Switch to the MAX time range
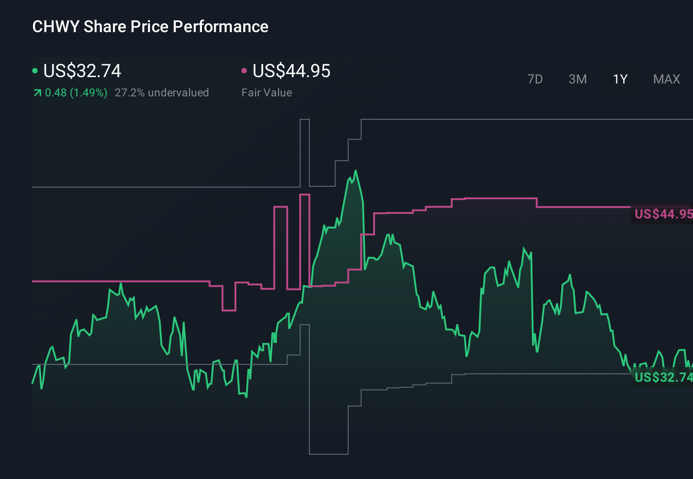693x479 pixels. pyautogui.click(x=666, y=79)
